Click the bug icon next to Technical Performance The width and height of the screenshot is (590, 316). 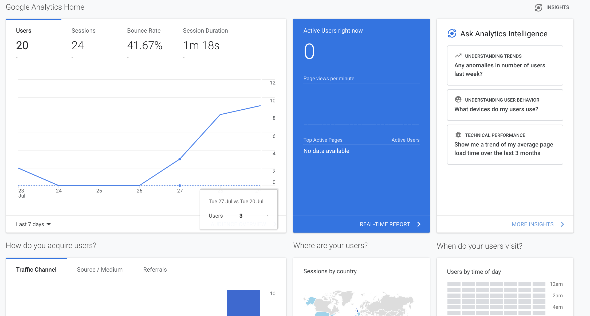[x=458, y=135]
